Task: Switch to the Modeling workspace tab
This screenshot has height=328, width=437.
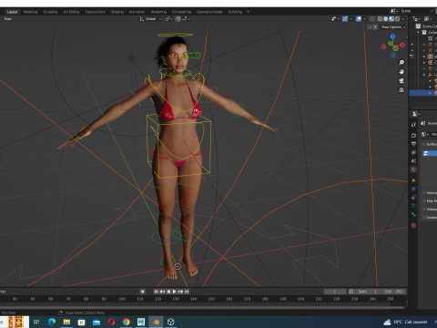Action: point(30,12)
